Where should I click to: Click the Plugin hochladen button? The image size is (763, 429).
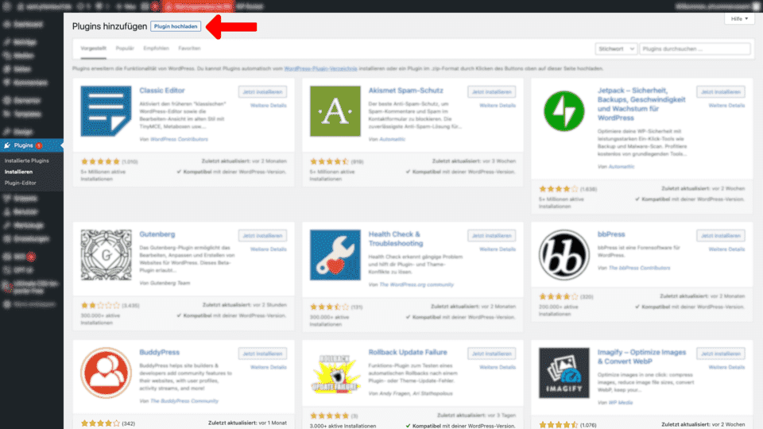176,26
